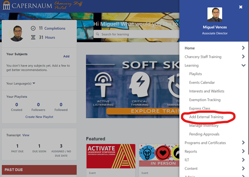Open the Content menu item
The image size is (249, 177).
191,169
